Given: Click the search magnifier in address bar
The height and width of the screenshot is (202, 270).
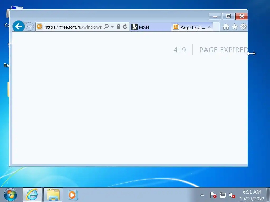Looking at the screenshot, I should 106,27.
